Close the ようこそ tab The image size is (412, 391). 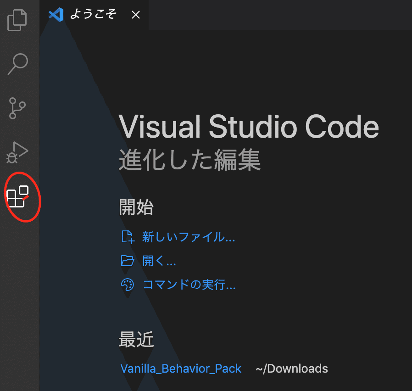point(136,15)
